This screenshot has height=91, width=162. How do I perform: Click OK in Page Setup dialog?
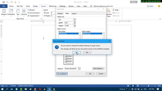90,74
